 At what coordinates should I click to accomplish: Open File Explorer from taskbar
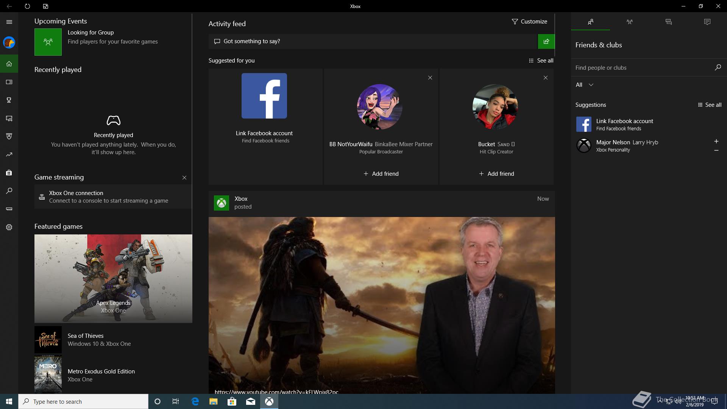(x=213, y=401)
